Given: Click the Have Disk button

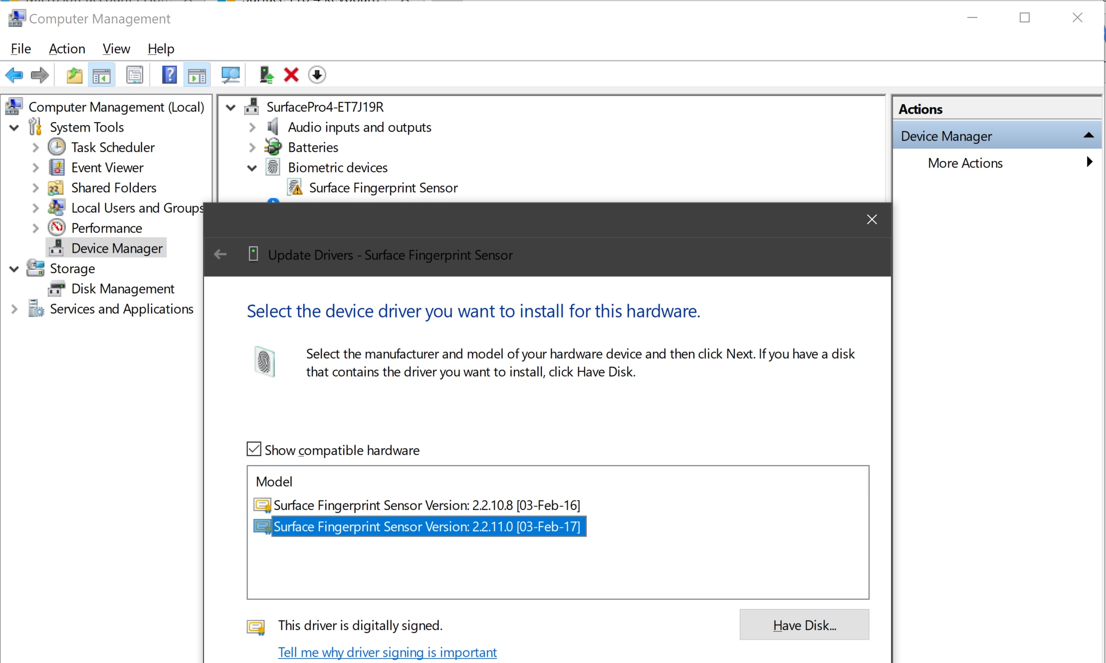Looking at the screenshot, I should 804,625.
